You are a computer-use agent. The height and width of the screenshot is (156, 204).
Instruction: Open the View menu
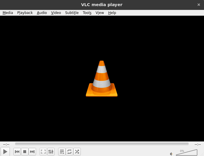point(100,13)
